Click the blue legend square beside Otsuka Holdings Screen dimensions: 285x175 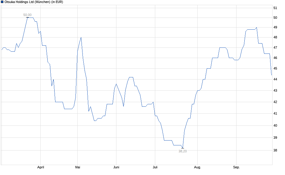click(x=2, y=2)
